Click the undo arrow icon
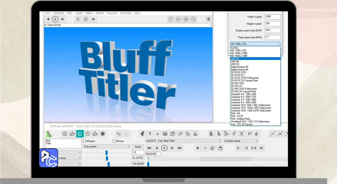The height and width of the screenshot is (184, 337). [x=119, y=134]
